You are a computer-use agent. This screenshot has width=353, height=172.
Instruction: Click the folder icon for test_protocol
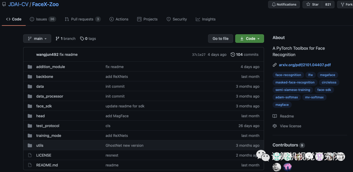coord(30,126)
